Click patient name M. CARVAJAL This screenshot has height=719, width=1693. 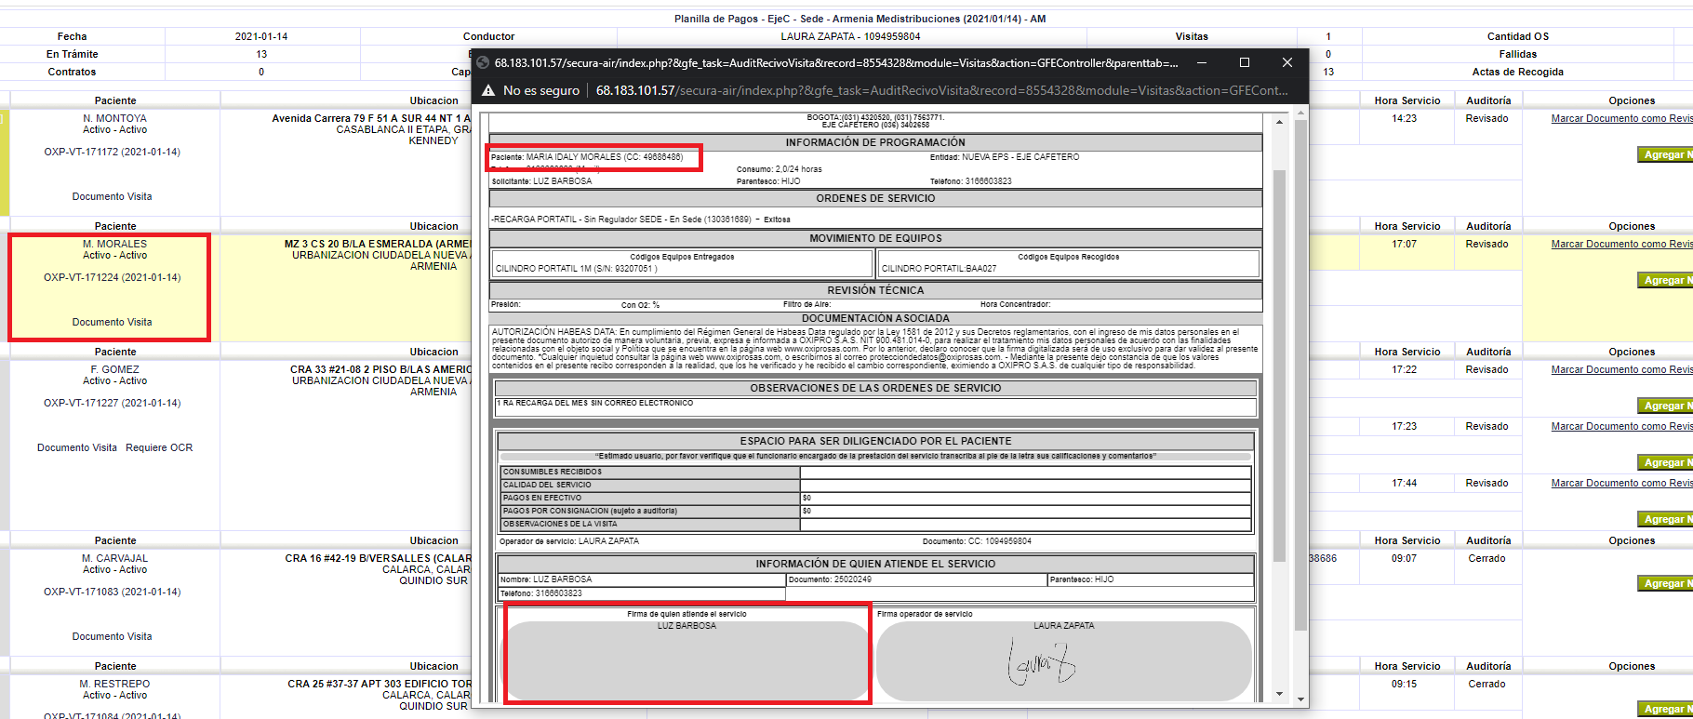tap(114, 558)
